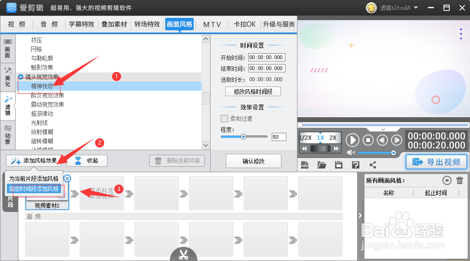
Task: Choose 指定时间段添加风格 menu entry
Action: coord(34,189)
